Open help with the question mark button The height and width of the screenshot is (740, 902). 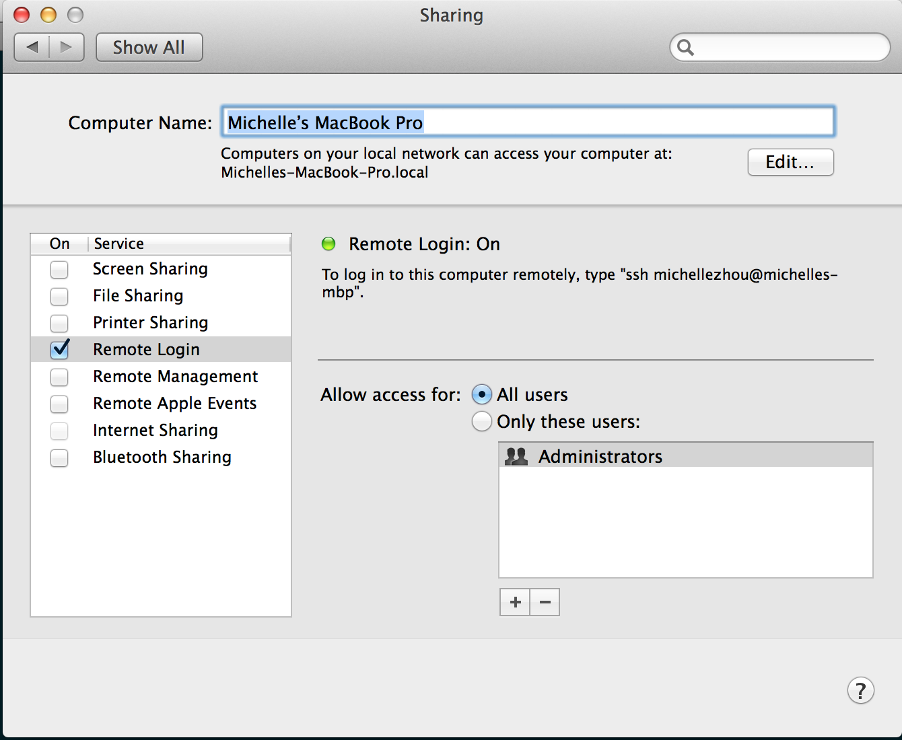coord(860,690)
